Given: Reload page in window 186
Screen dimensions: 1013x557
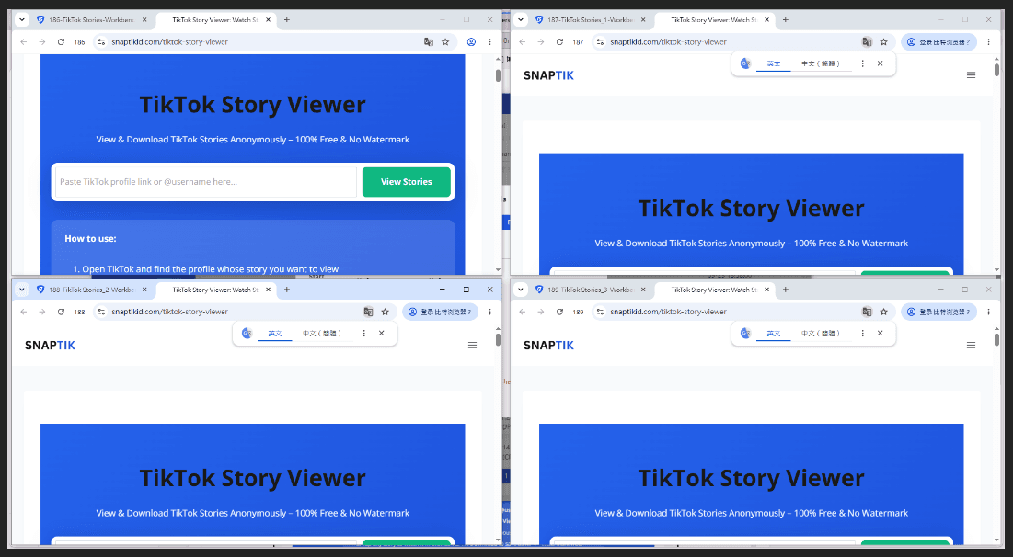Looking at the screenshot, I should click(61, 42).
